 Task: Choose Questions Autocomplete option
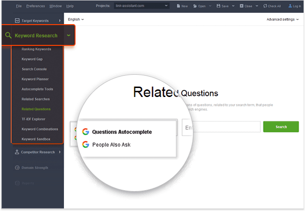pyautogui.click(x=122, y=132)
